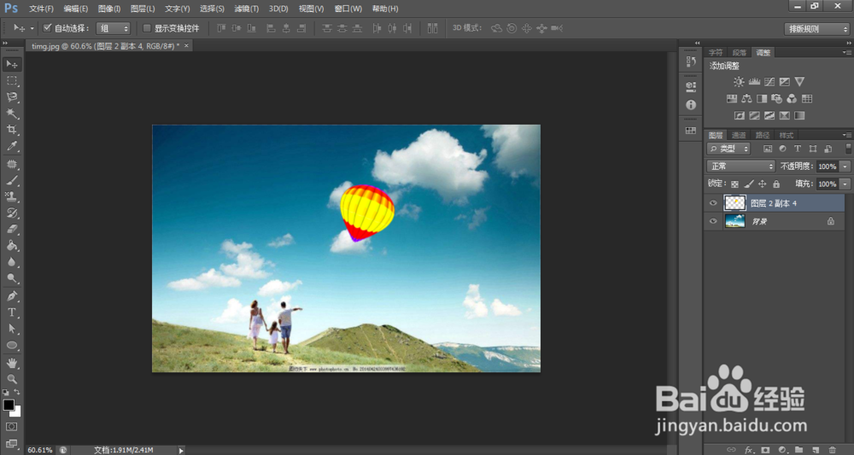Image resolution: width=854 pixels, height=455 pixels.
Task: Create new fill or adjustment layer
Action: coord(782,450)
